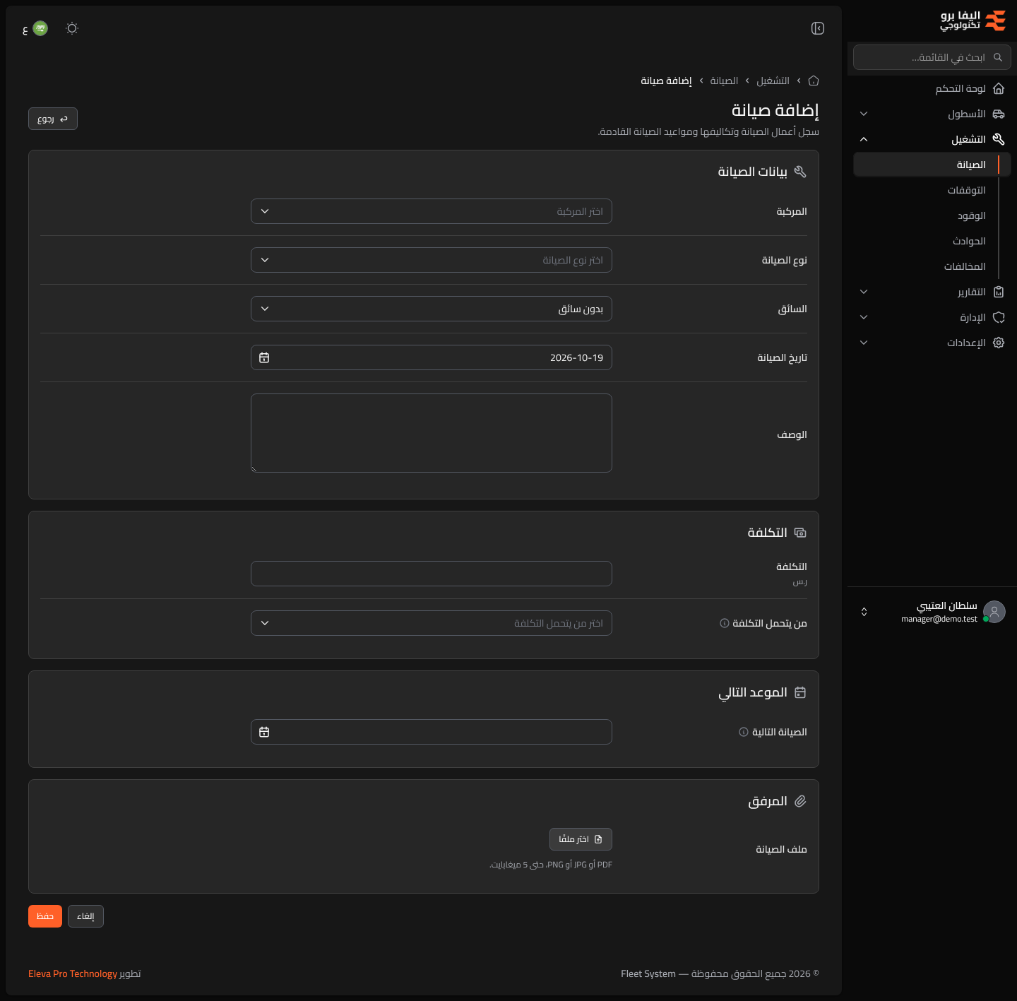
Task: Click the calendar icon in تاريخ الصيانة
Action: coord(264,357)
